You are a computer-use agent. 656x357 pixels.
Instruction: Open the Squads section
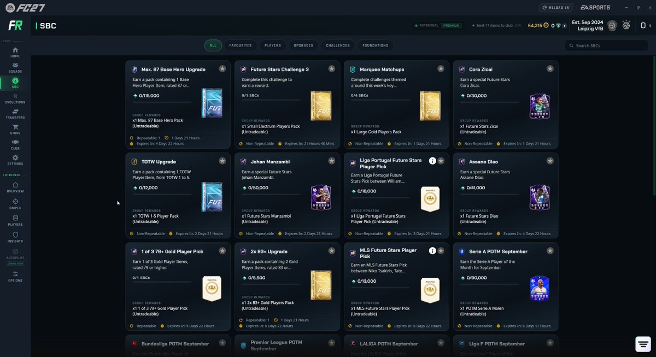[15, 67]
